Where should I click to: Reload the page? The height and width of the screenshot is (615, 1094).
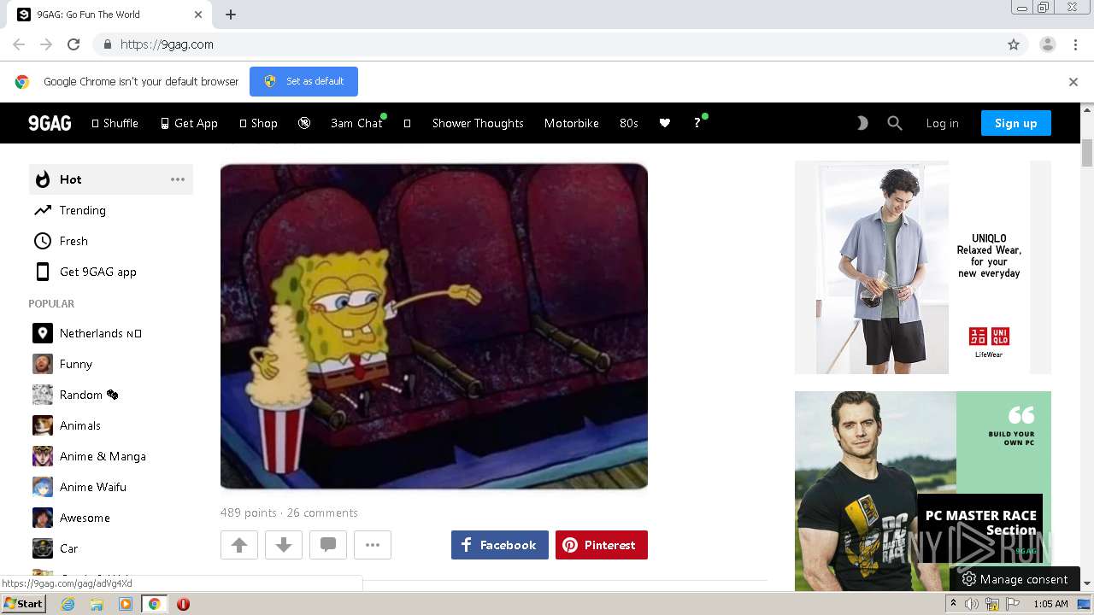(74, 44)
